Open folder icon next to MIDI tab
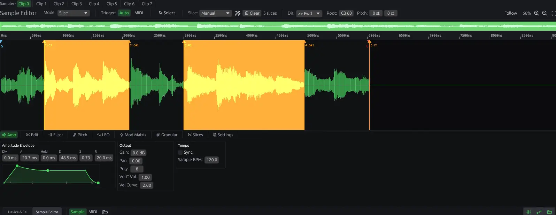Screen dimensions: 556x215 [x=105, y=212]
